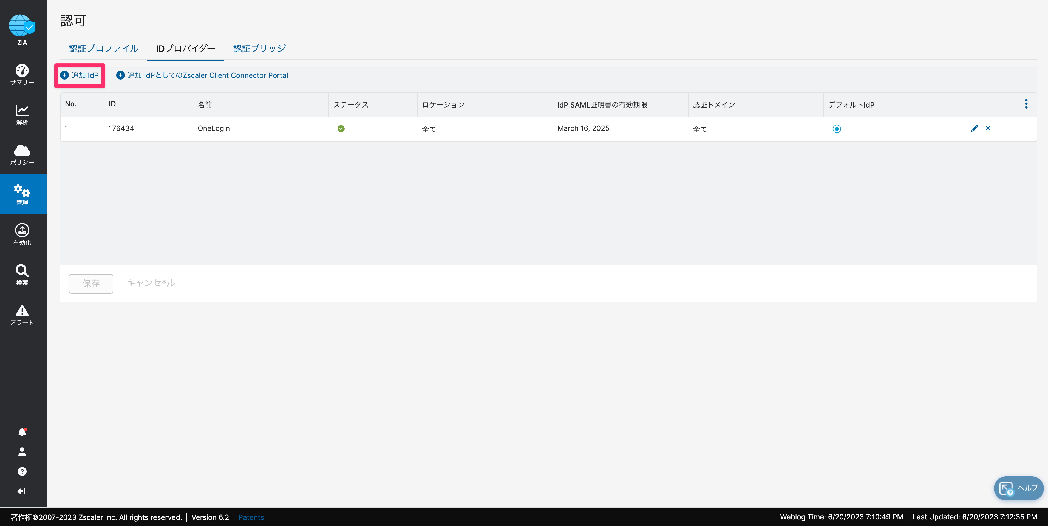Image resolution: width=1048 pixels, height=526 pixels.
Task: Click the Weblog Time footer entry
Action: coord(841,517)
